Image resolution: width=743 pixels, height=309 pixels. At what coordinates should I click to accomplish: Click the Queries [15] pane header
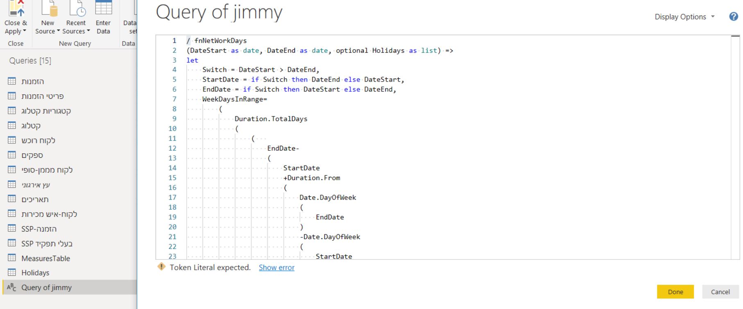coord(30,61)
